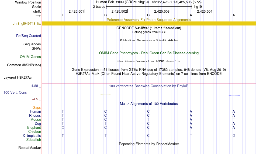Click the -4.5 PhyloP lower scale value
256x154 pixels.
click(x=35, y=99)
